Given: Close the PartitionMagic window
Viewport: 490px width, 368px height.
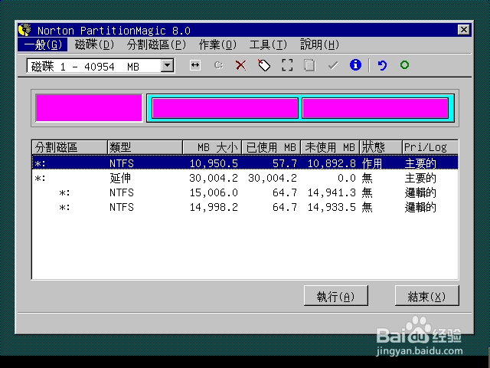Looking at the screenshot, I should (463, 30).
